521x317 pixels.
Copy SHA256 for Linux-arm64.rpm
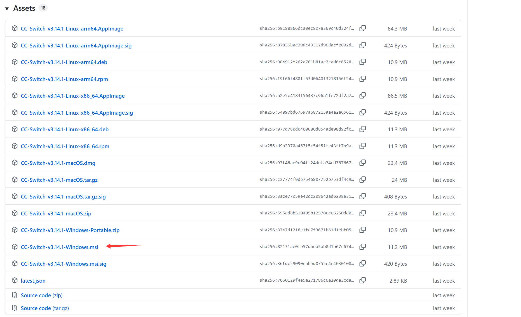(x=363, y=79)
